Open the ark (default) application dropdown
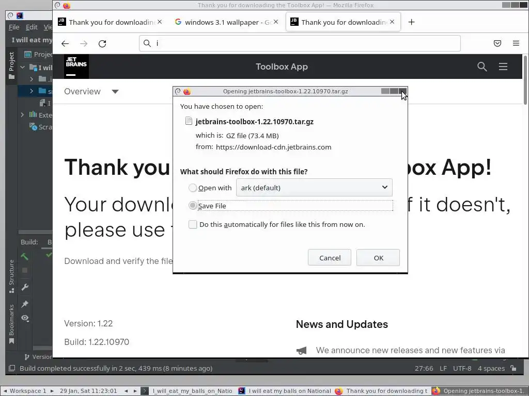This screenshot has width=529, height=396. point(314,188)
